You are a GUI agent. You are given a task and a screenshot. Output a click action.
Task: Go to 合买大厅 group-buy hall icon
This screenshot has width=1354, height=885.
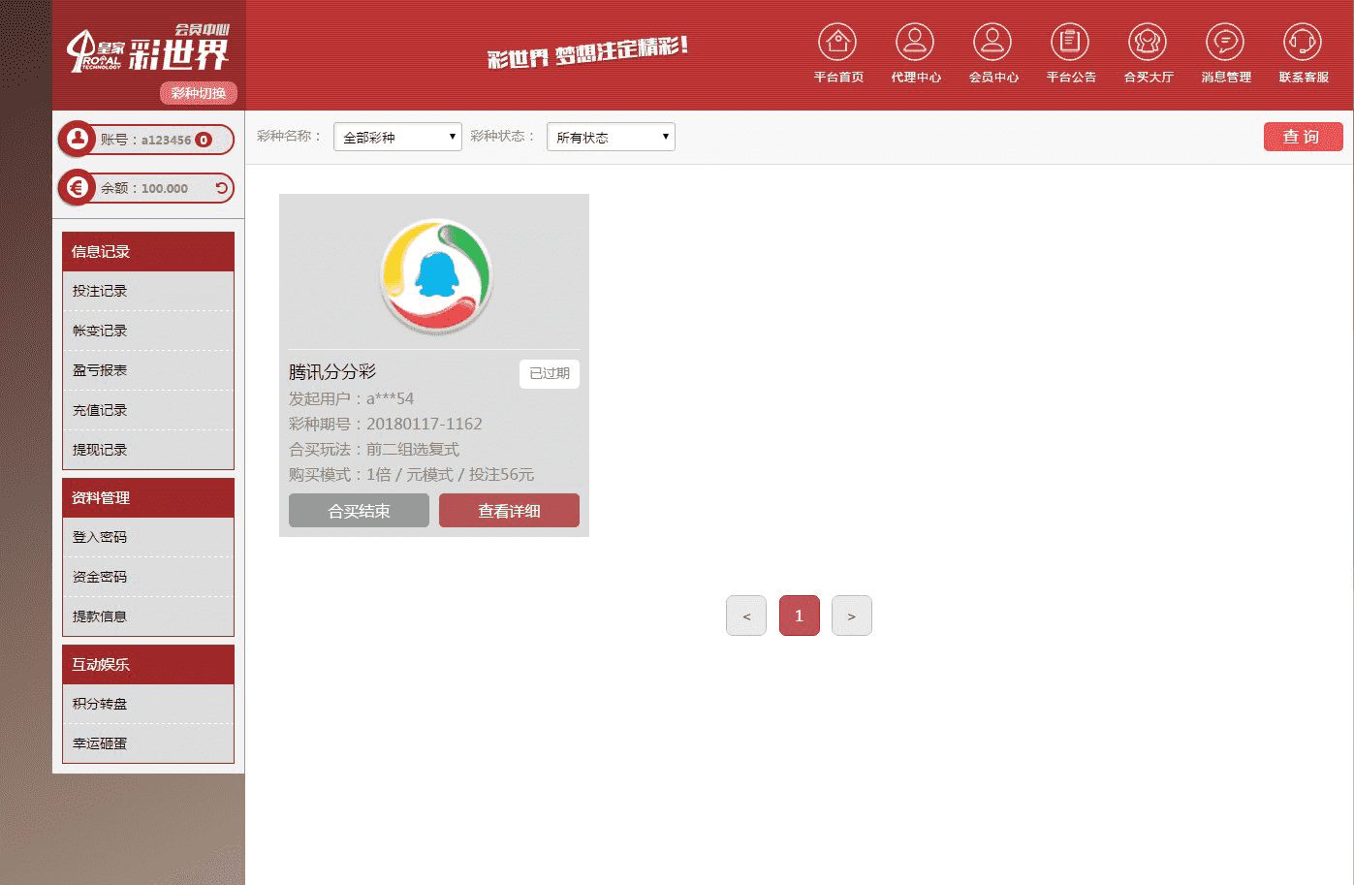coord(1148,44)
